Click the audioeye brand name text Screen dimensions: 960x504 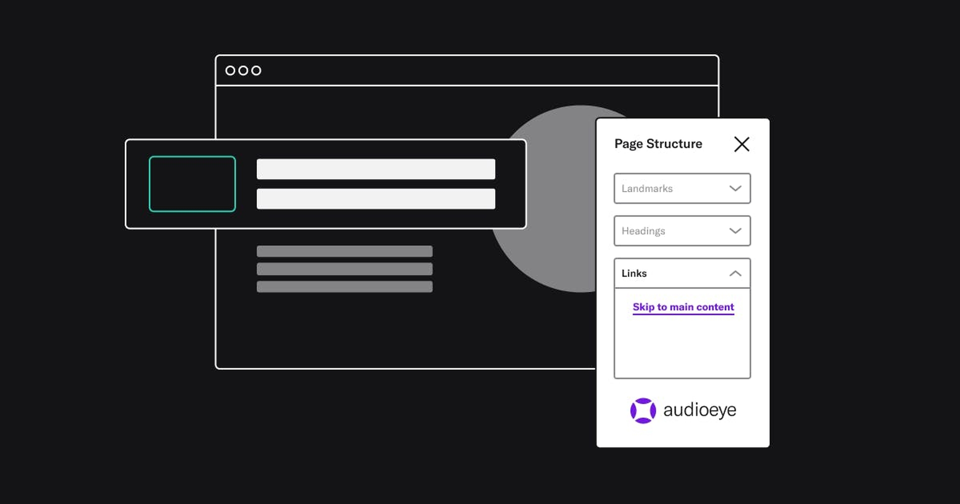[x=700, y=410]
